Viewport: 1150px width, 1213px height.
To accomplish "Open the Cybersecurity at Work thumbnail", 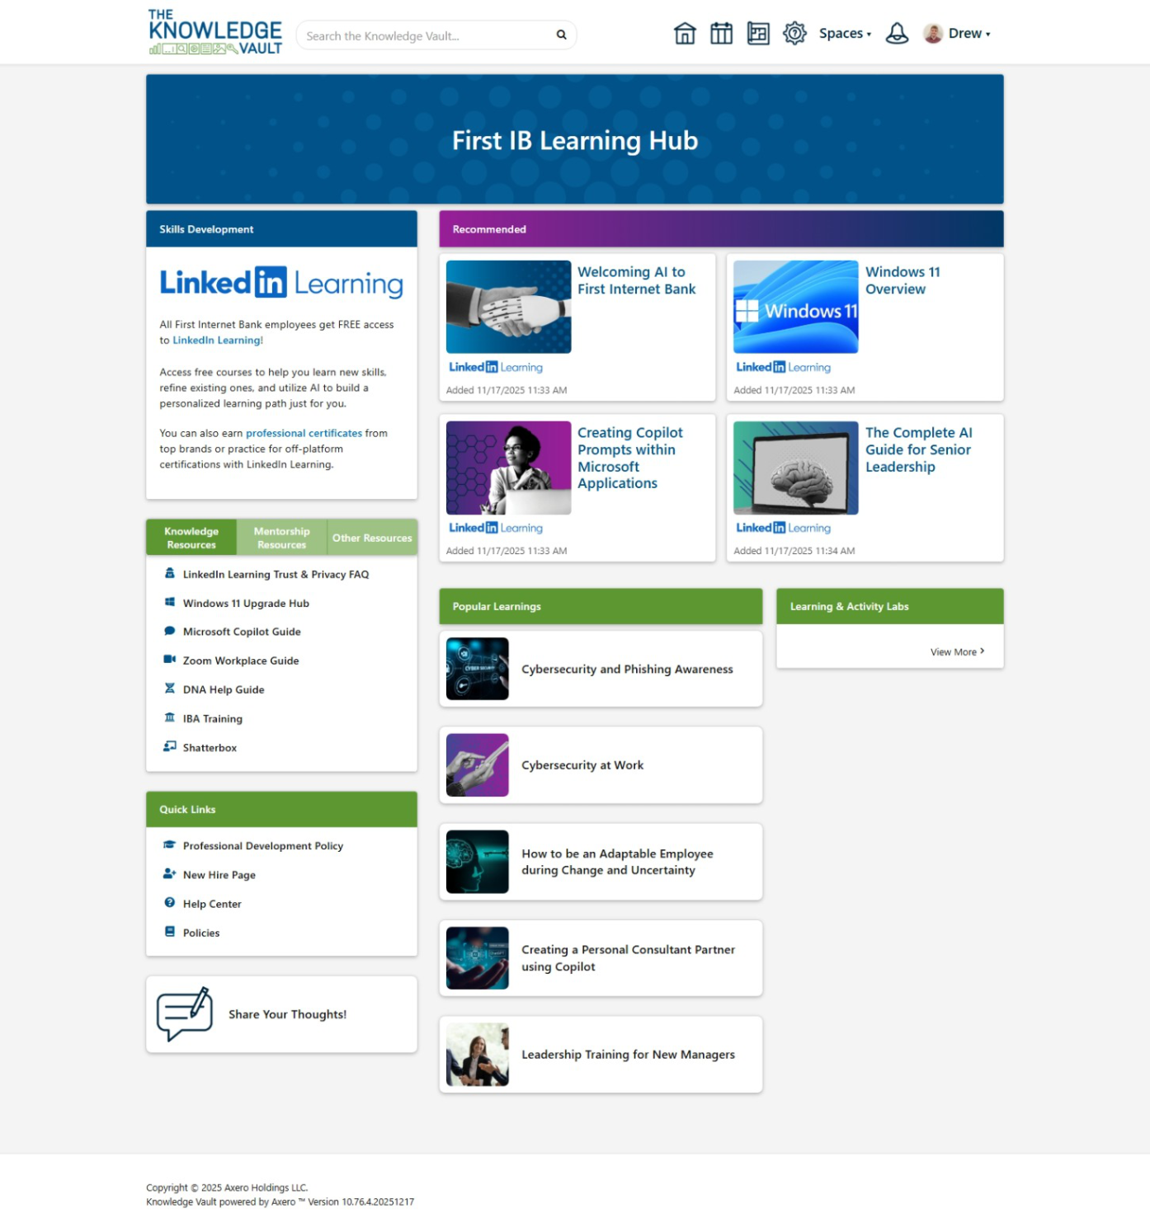I will 477,764.
